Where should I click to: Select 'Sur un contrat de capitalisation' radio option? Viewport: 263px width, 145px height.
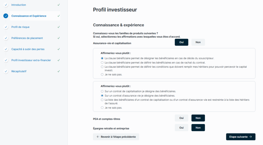pyautogui.click(x=102, y=91)
